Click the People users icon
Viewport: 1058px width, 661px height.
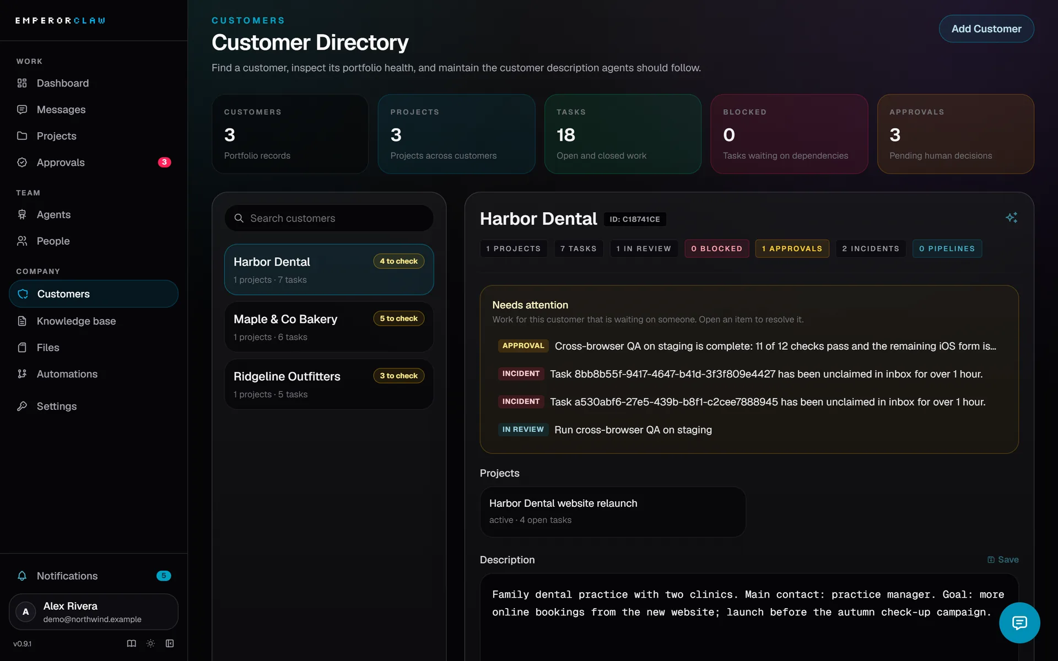[22, 241]
